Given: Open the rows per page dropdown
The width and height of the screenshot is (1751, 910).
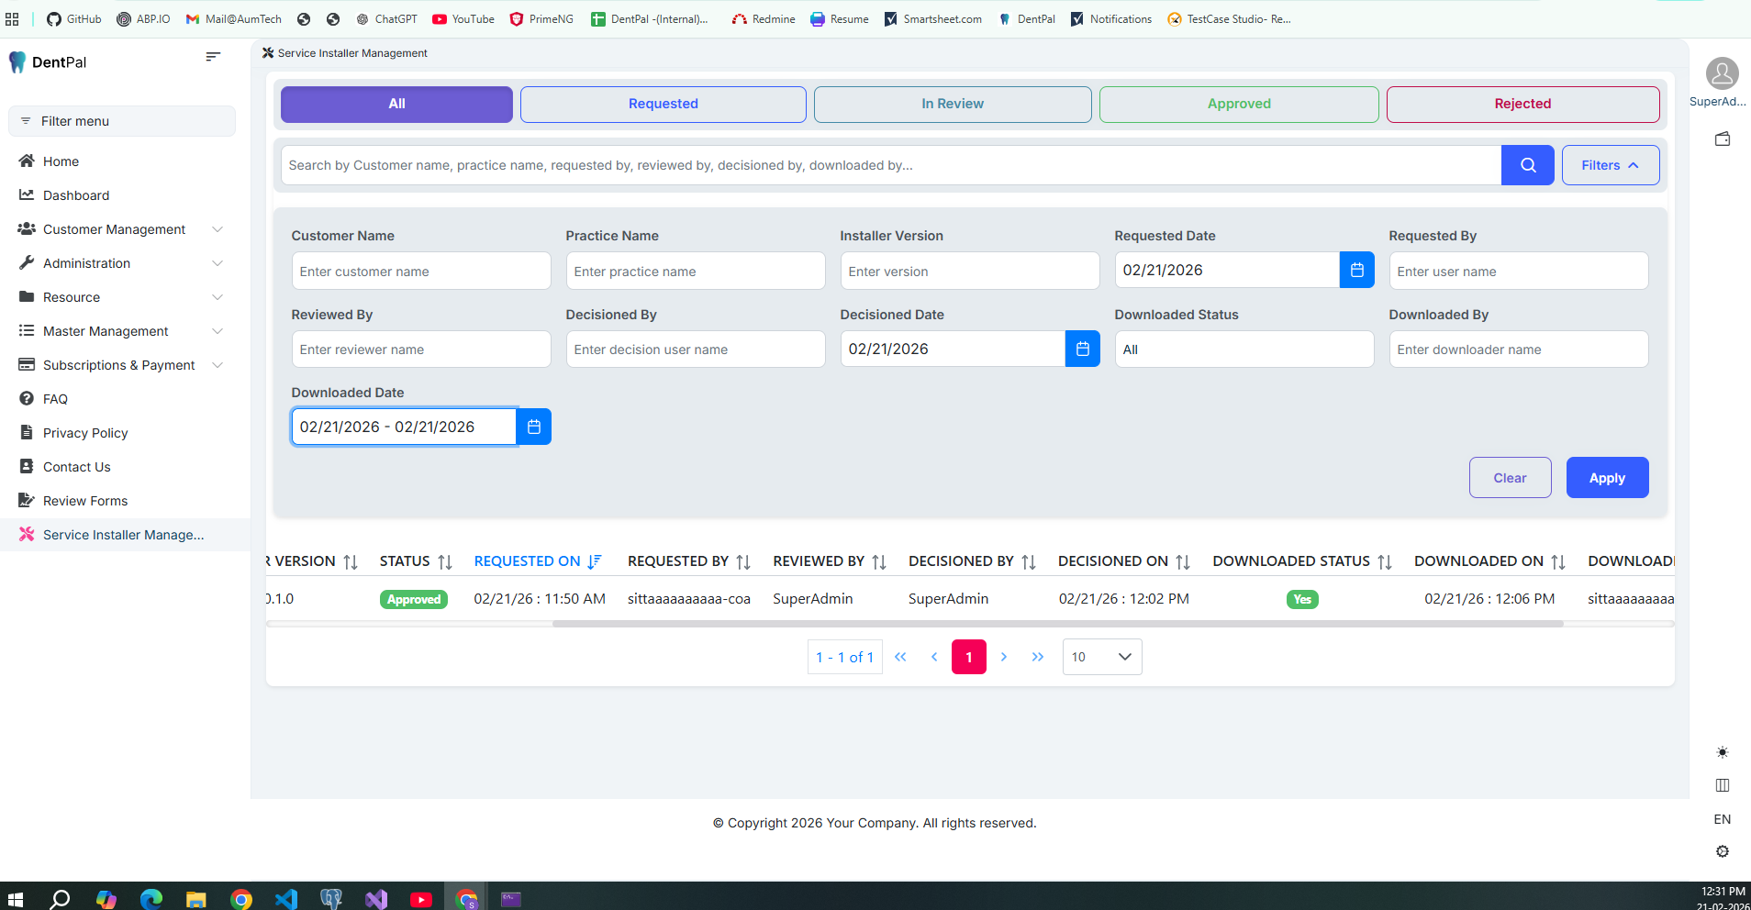Looking at the screenshot, I should (x=1101, y=657).
